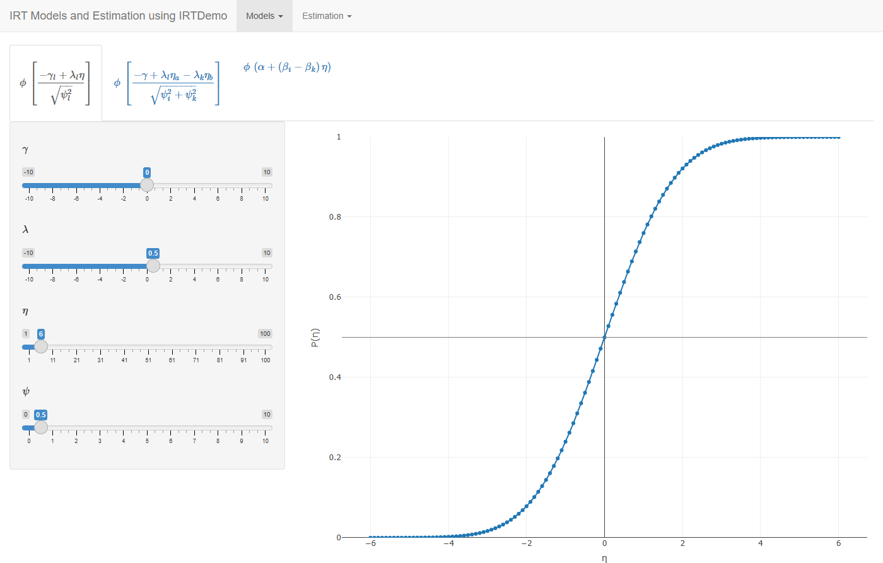
Task: Click the 0.2 tick label on the y-axis
Action: (x=335, y=458)
